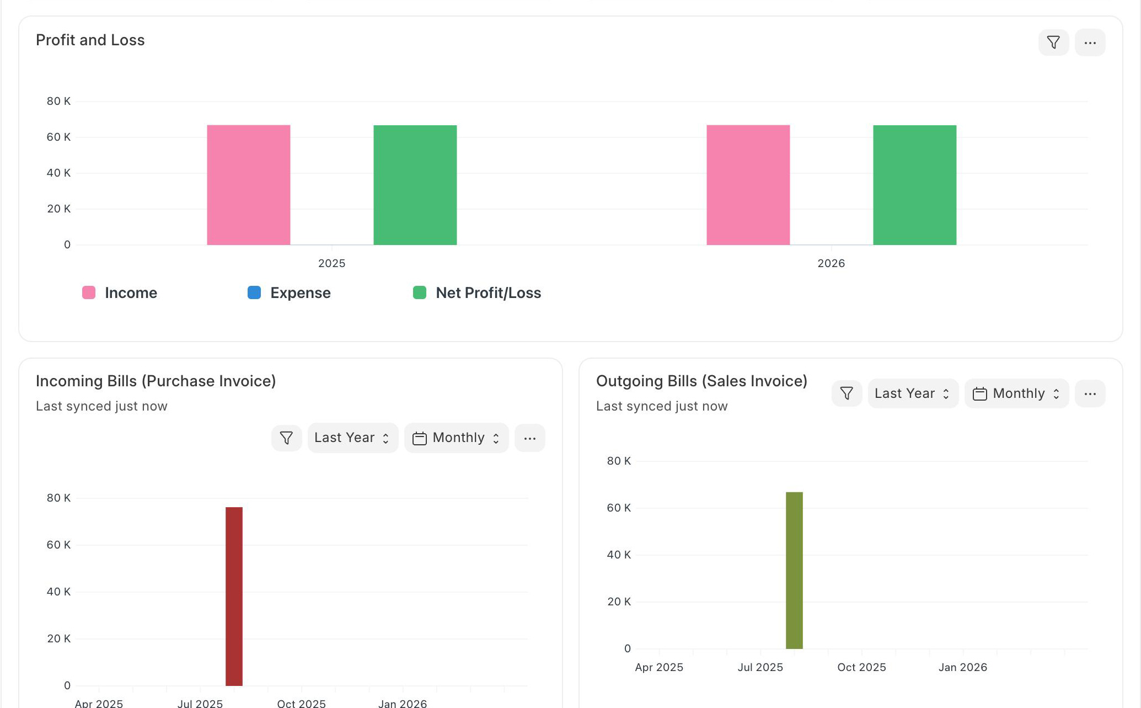Toggle Expense series in chart legend
This screenshot has width=1141, height=708.
[300, 293]
